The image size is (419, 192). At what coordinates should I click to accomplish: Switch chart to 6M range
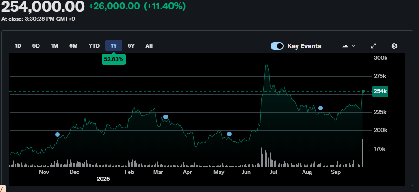(73, 46)
